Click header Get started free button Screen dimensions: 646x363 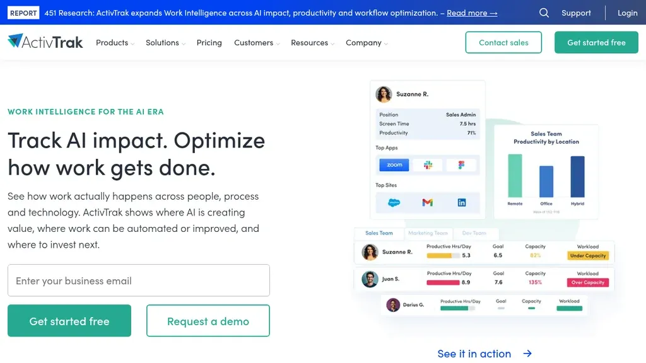596,42
